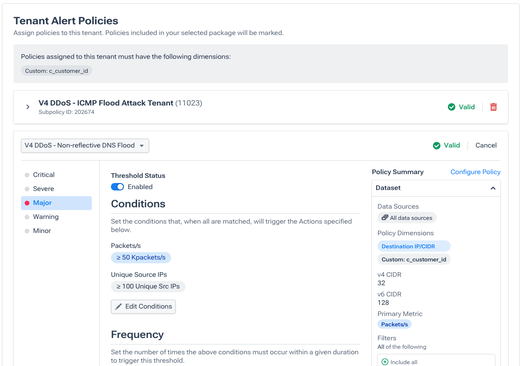Screen dimensions: 522x366
Task: Click the ≥ 100 Unique Src IPs chip
Action: coord(148,287)
